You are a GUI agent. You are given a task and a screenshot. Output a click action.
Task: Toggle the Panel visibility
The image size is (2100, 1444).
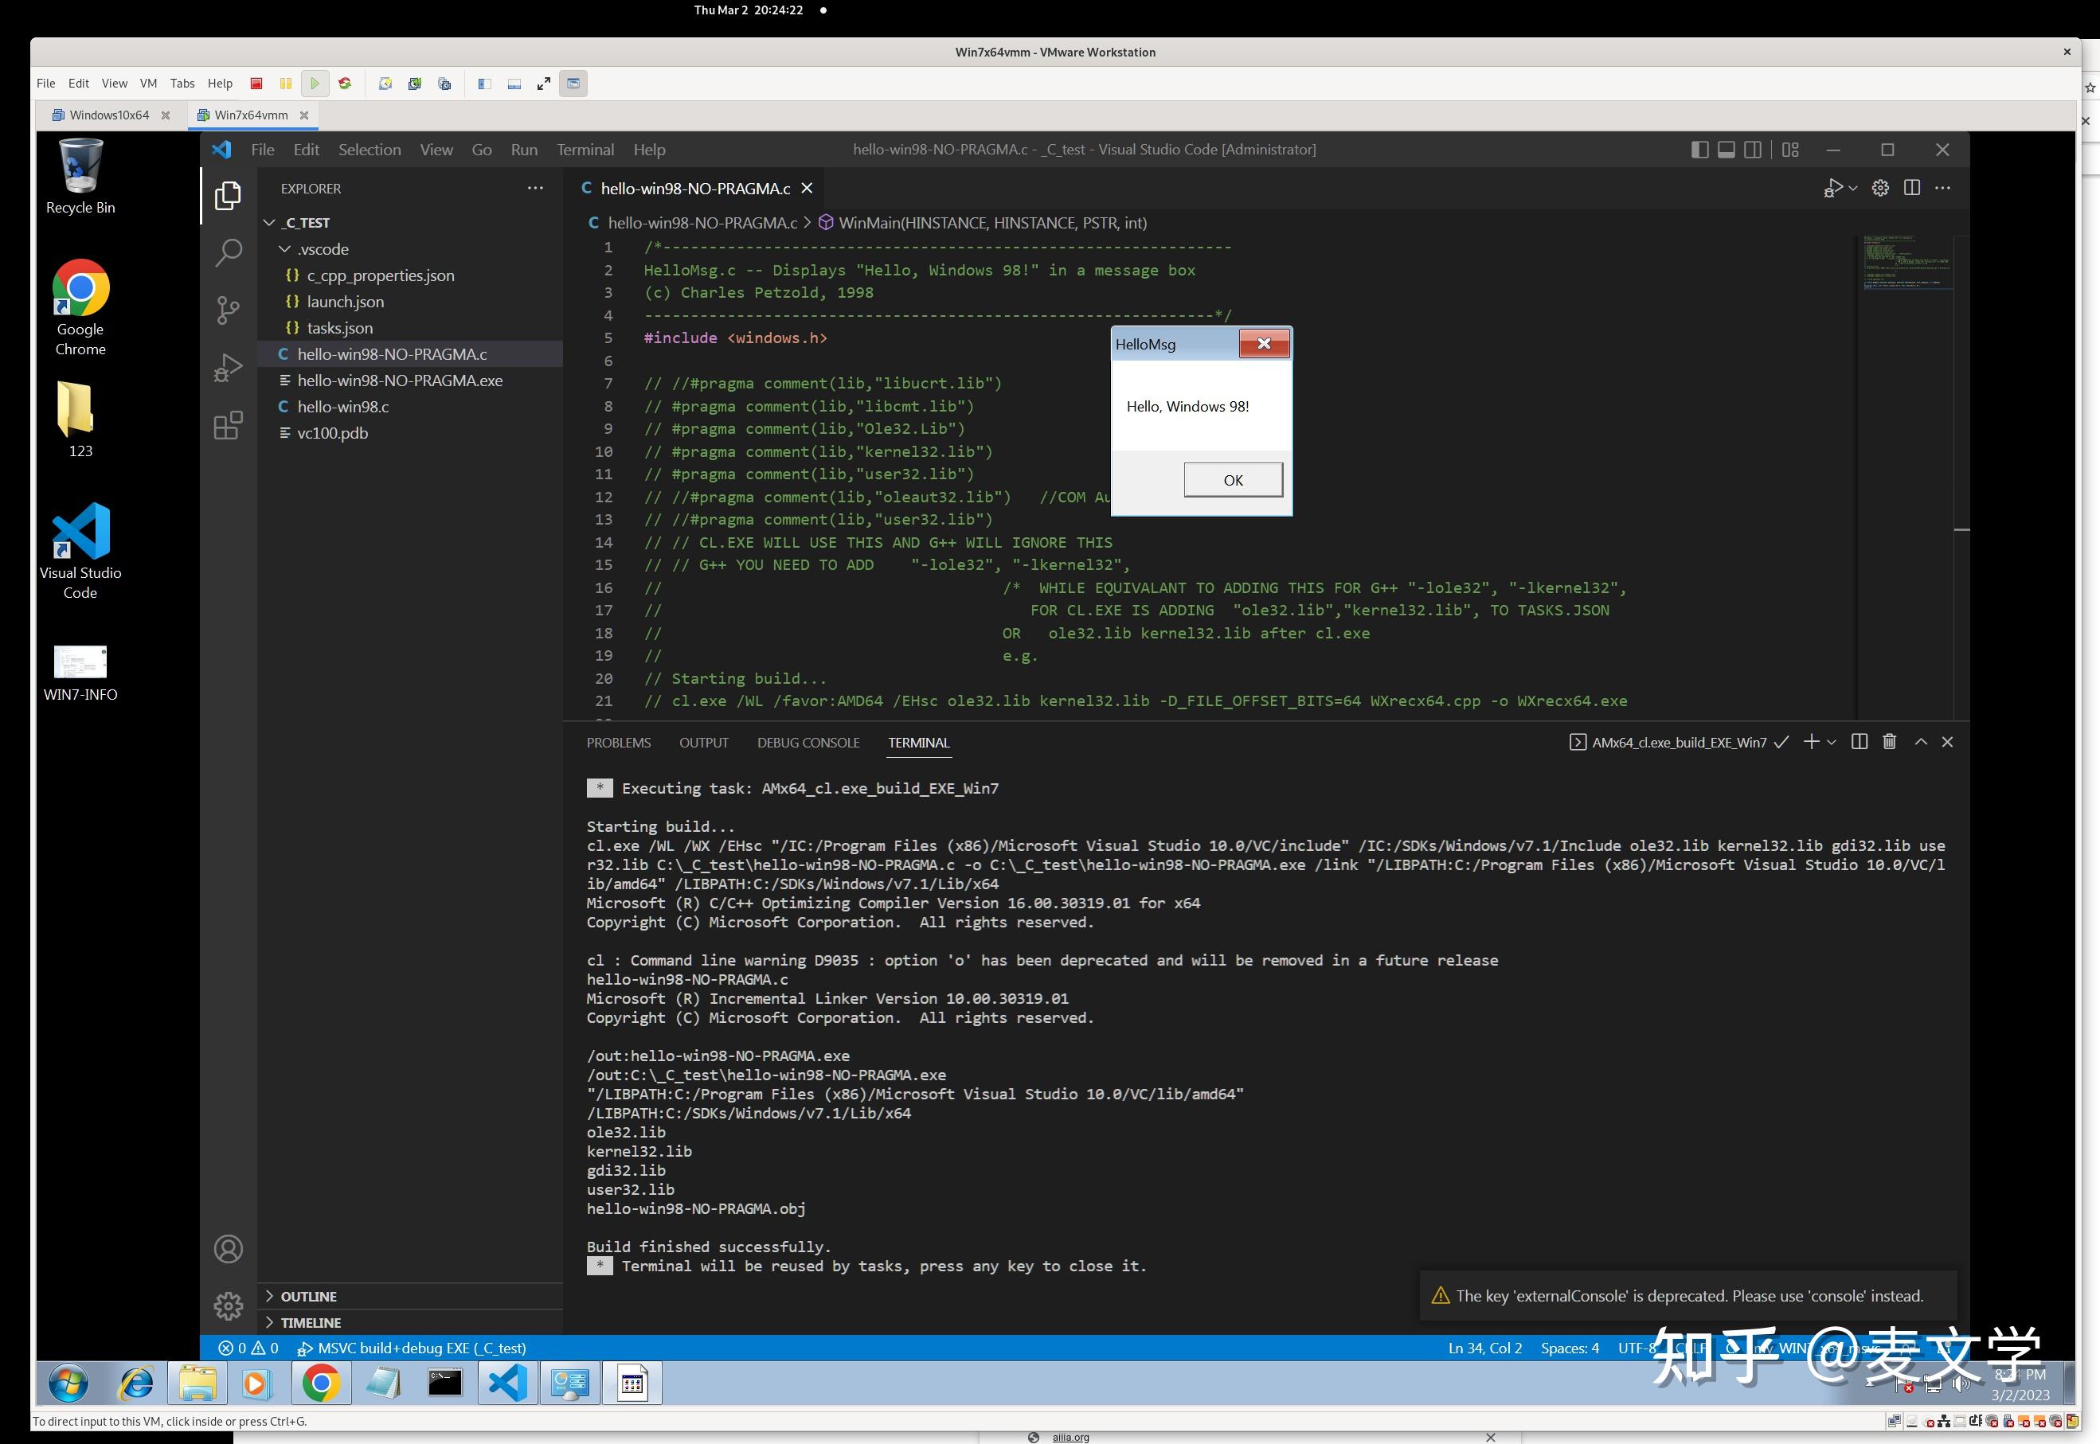1725,150
